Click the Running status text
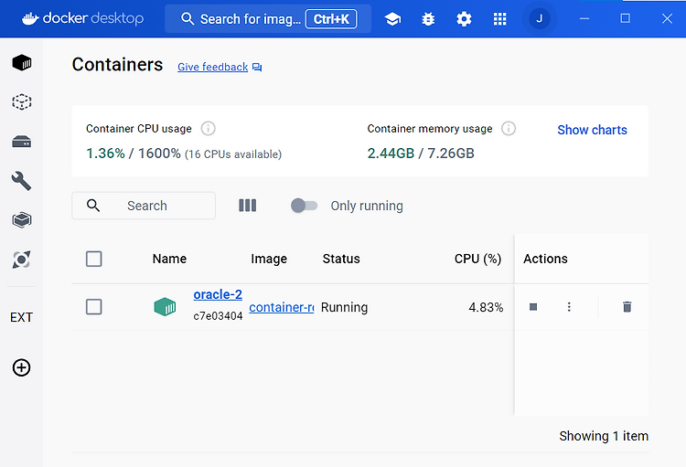Viewport: 686px width, 467px height. pyautogui.click(x=344, y=307)
